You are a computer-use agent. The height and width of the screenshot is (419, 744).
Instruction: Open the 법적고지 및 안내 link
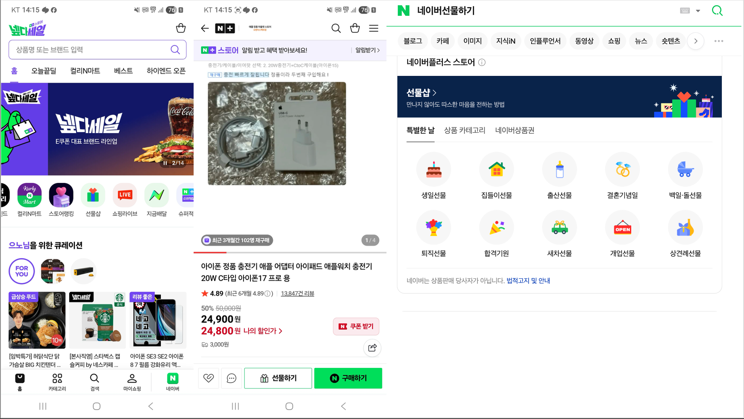pos(528,281)
